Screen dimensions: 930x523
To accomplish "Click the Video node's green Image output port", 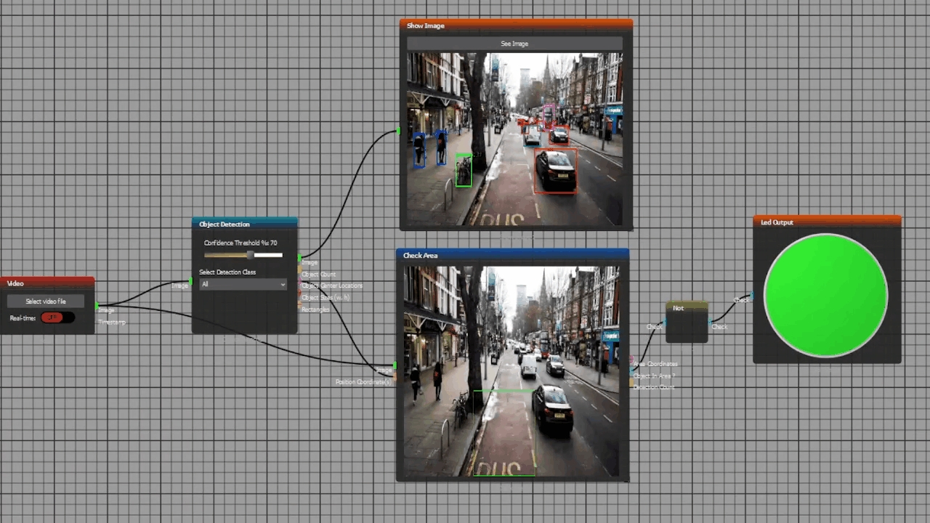I will click(97, 306).
